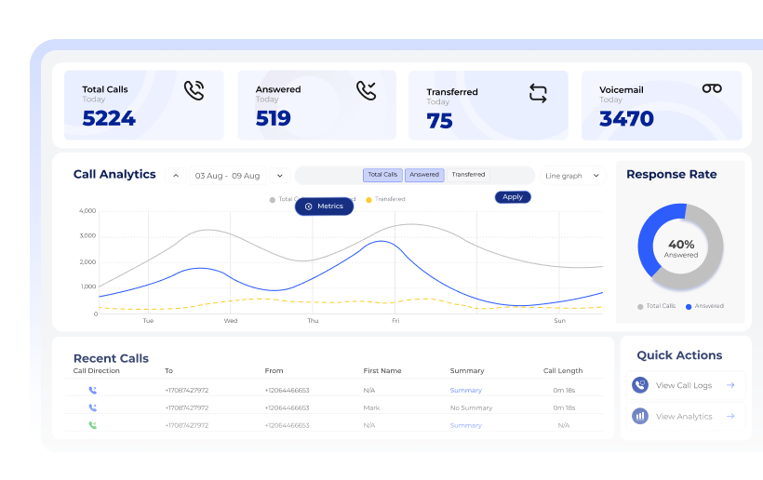Open the Line graph chart type dropdown
Viewport: 763px width, 480px height.
tap(573, 176)
